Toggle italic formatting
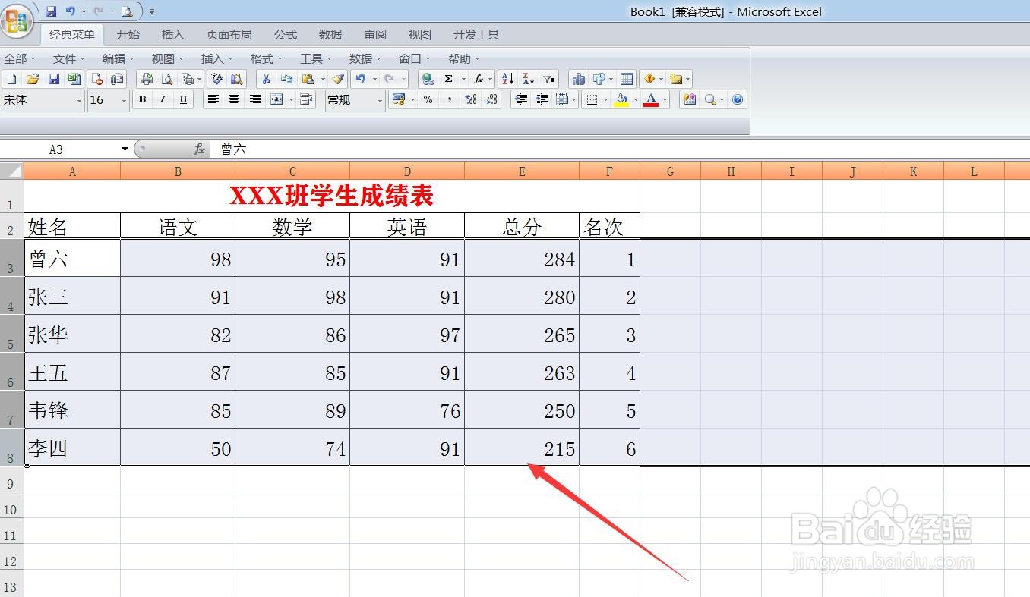The width and height of the screenshot is (1030, 597). tap(163, 99)
